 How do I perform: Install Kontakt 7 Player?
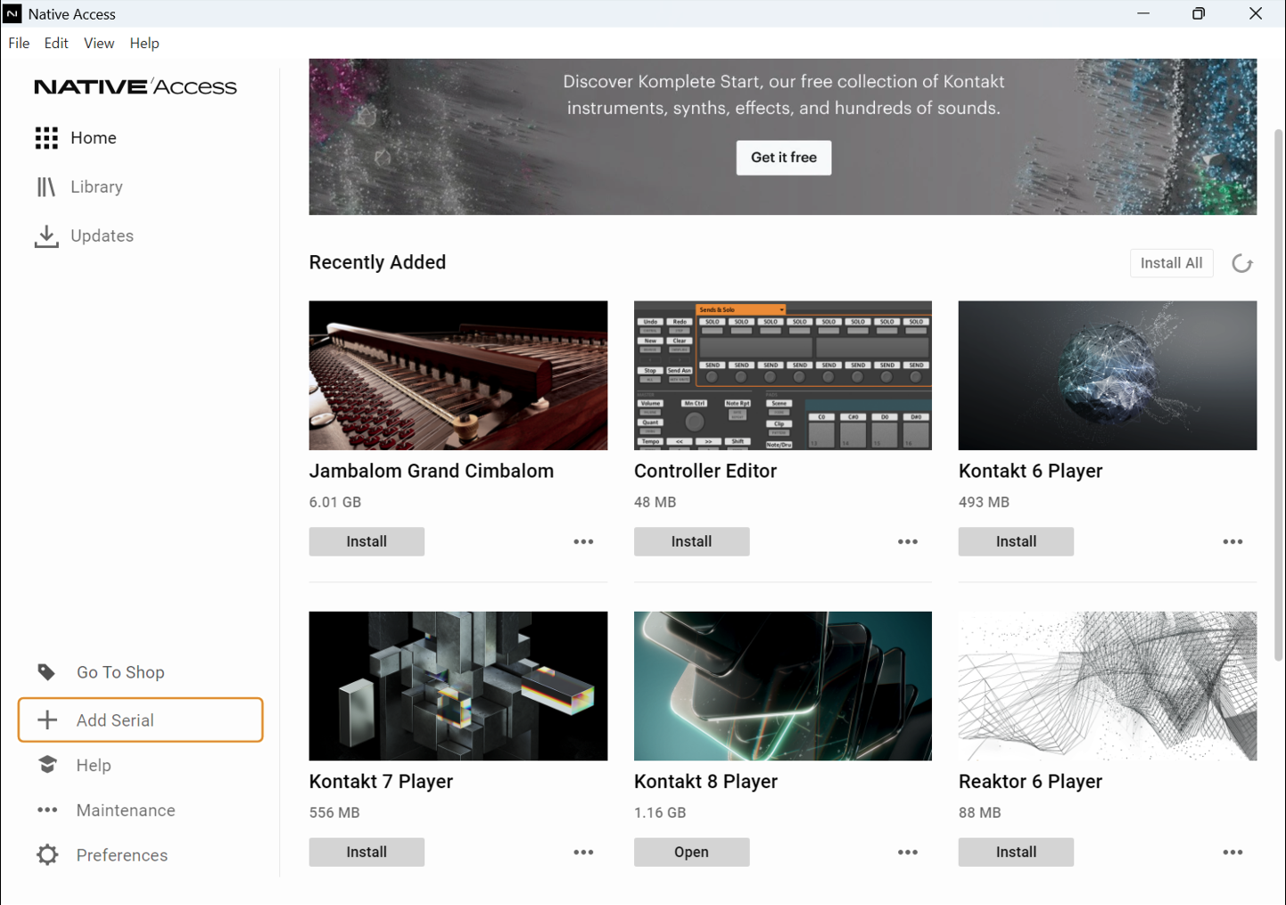367,852
